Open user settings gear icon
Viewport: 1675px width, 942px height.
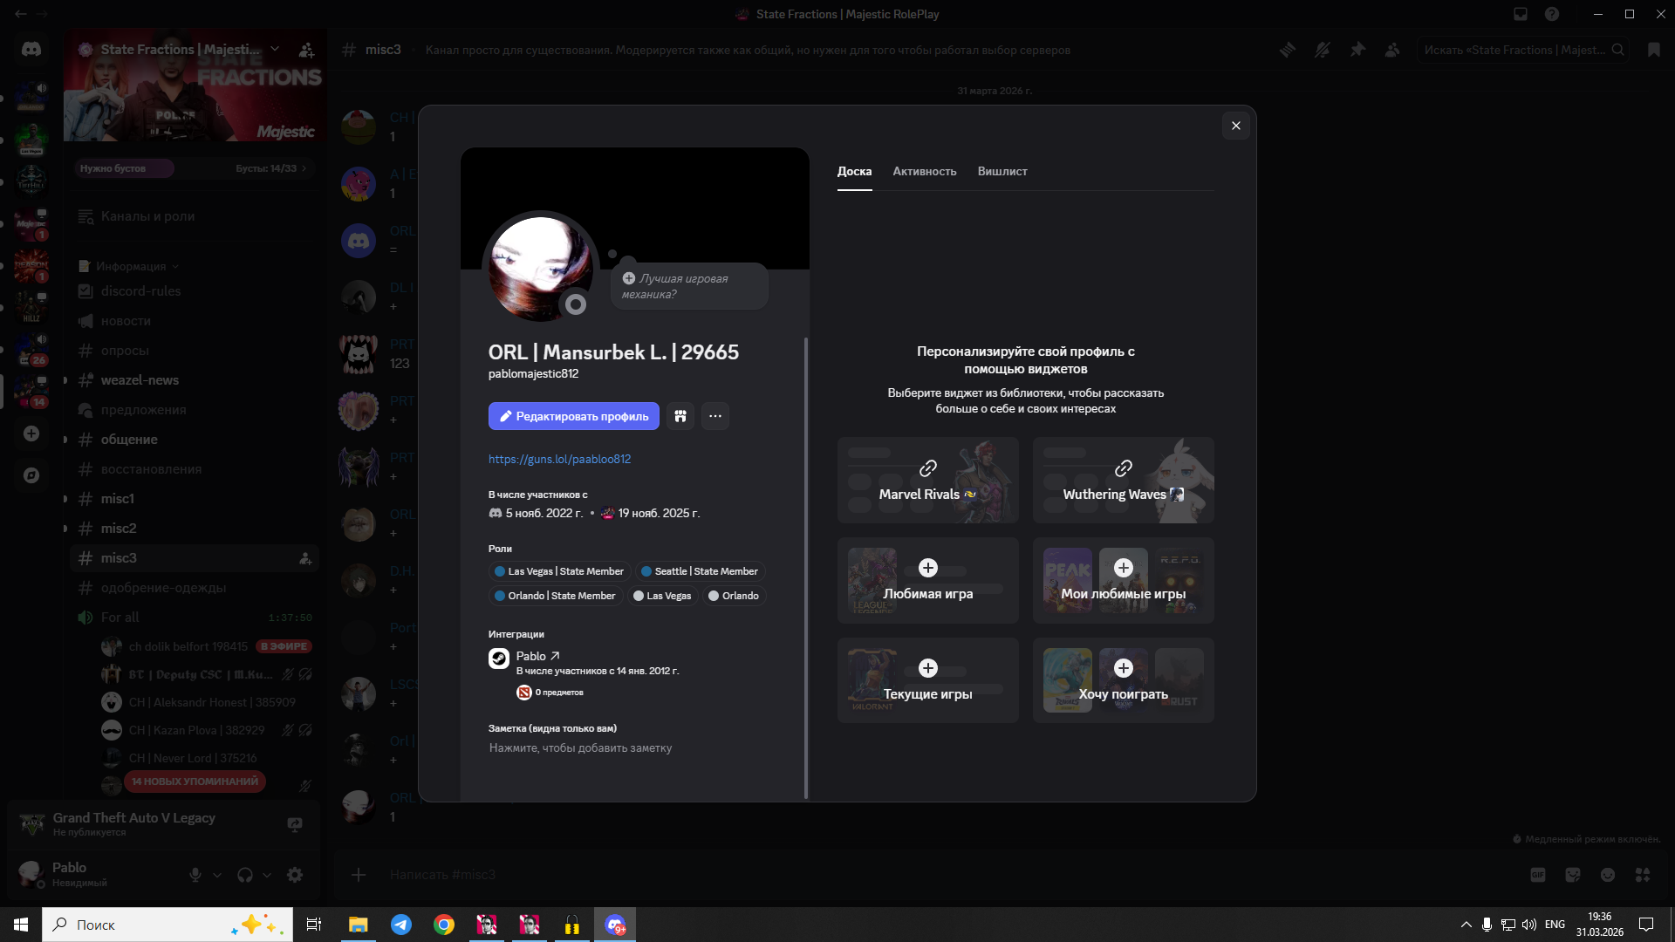(295, 875)
